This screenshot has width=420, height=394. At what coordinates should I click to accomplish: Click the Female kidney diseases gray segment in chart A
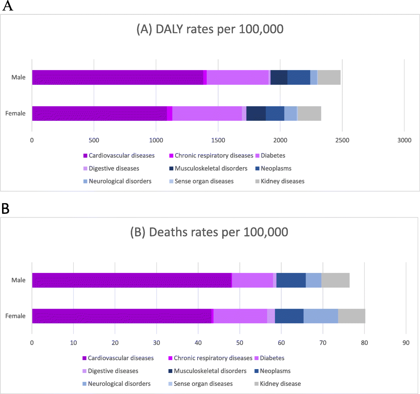pos(309,113)
